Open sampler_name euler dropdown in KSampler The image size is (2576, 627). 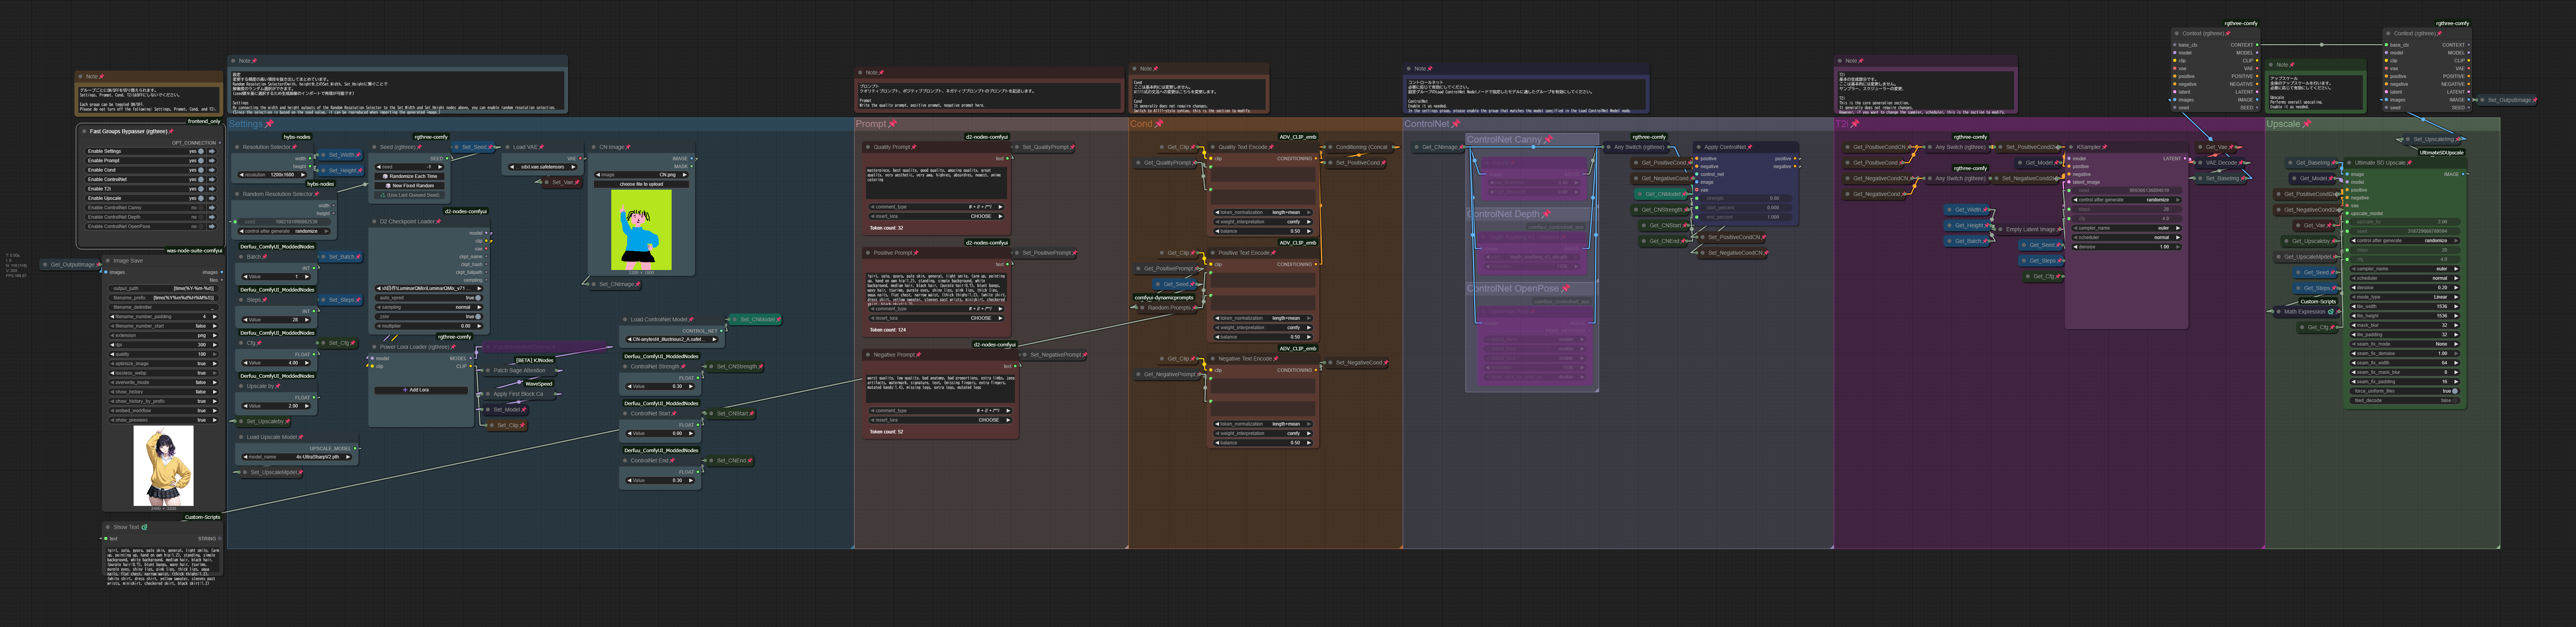point(2127,228)
